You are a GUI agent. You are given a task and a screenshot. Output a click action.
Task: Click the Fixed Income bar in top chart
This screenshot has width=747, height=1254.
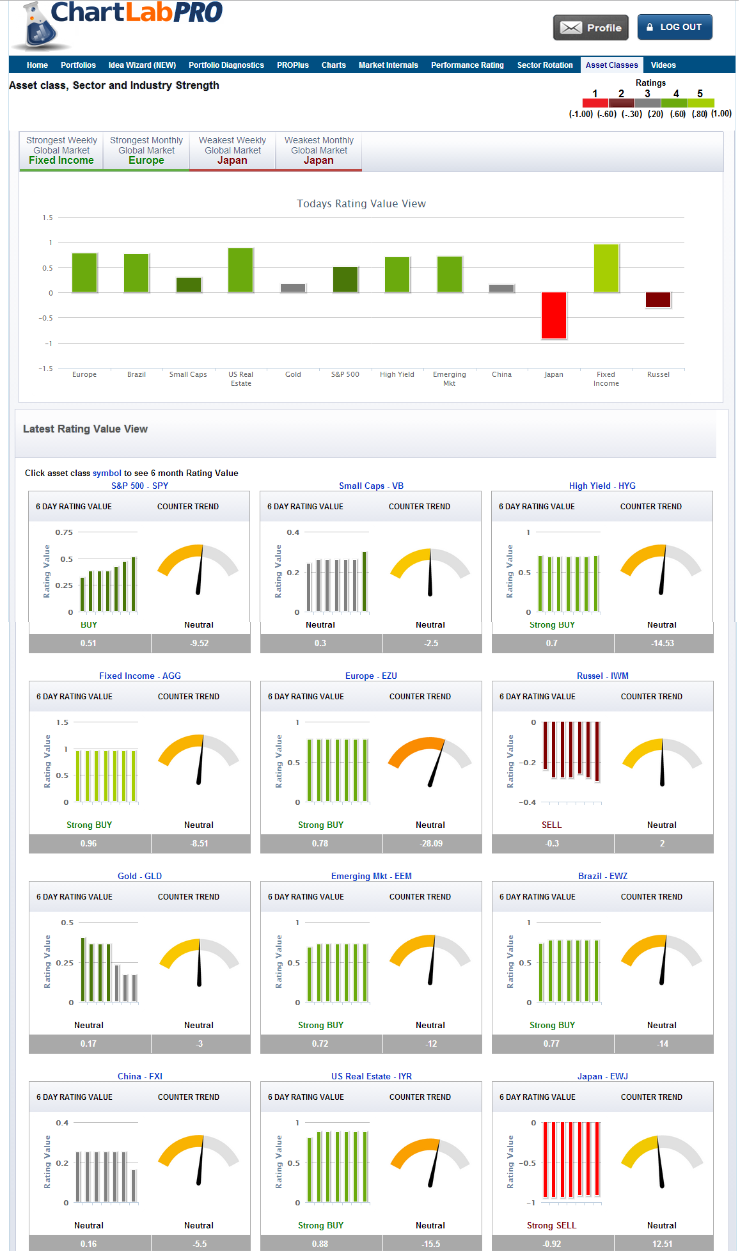[606, 269]
